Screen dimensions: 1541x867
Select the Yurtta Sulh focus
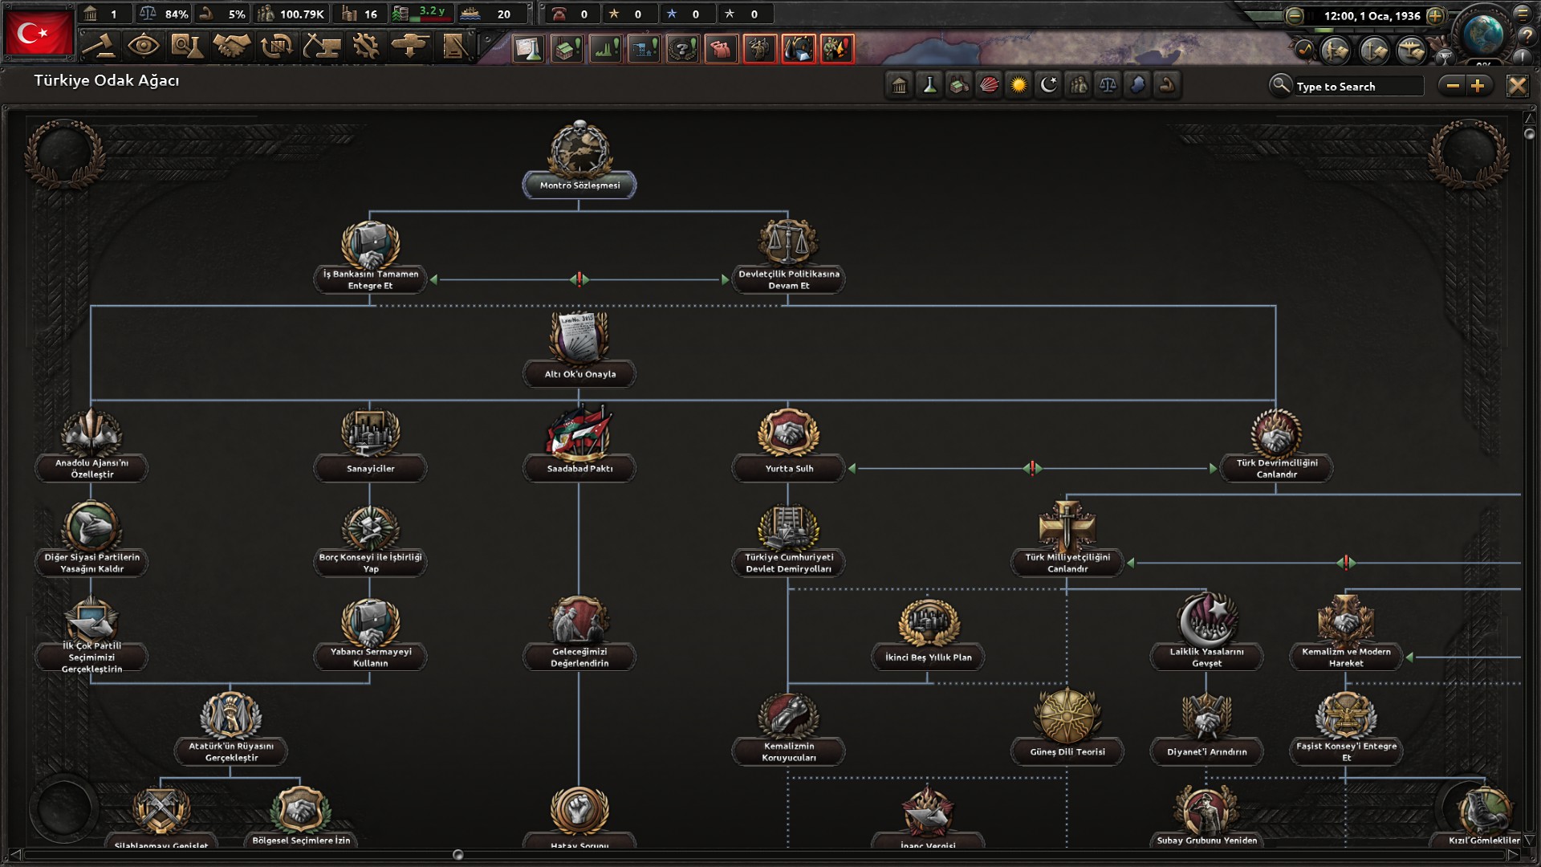(788, 443)
